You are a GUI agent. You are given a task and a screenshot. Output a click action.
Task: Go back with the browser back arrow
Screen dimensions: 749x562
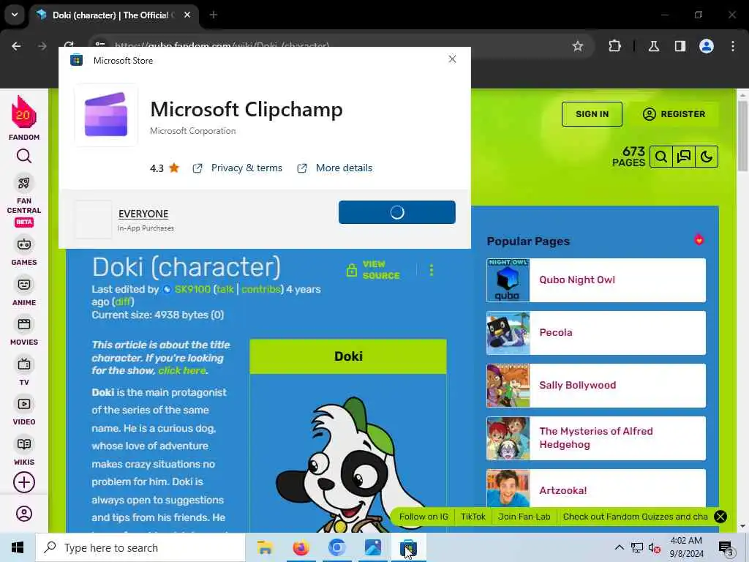click(x=16, y=46)
